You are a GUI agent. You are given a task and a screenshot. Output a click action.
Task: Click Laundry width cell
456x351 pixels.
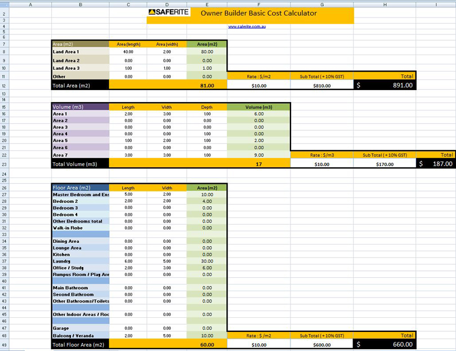167,261
